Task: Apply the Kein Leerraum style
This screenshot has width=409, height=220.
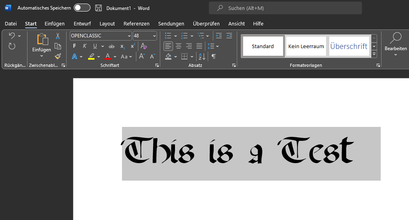Action: click(306, 47)
